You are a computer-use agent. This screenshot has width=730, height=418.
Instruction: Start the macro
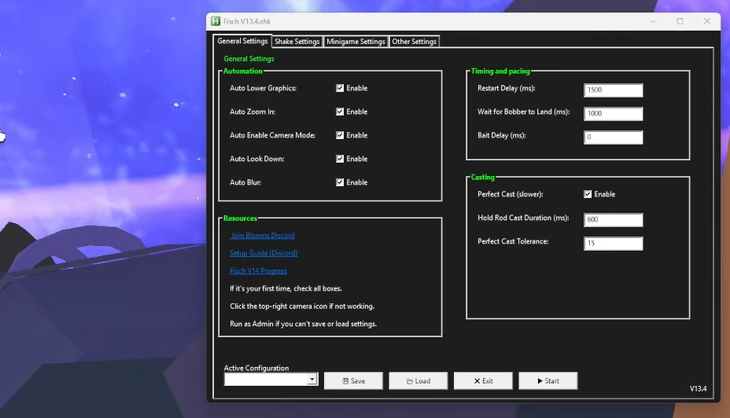coord(548,381)
